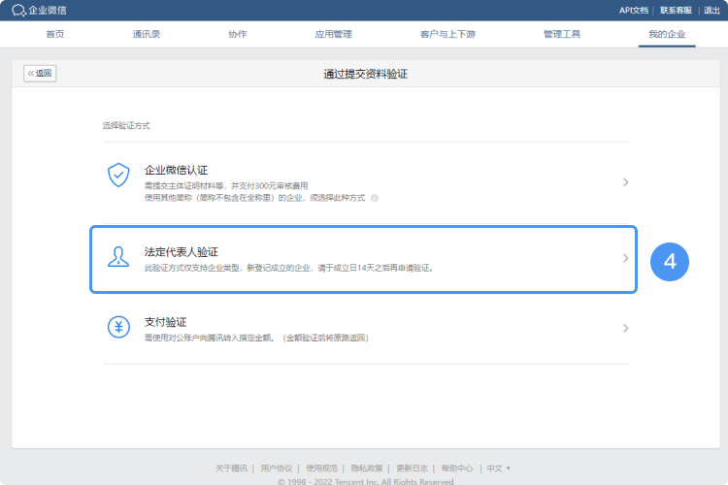The height and width of the screenshot is (485, 728).
Task: Click the shield icon for 企业微信认证
Action: point(118,175)
